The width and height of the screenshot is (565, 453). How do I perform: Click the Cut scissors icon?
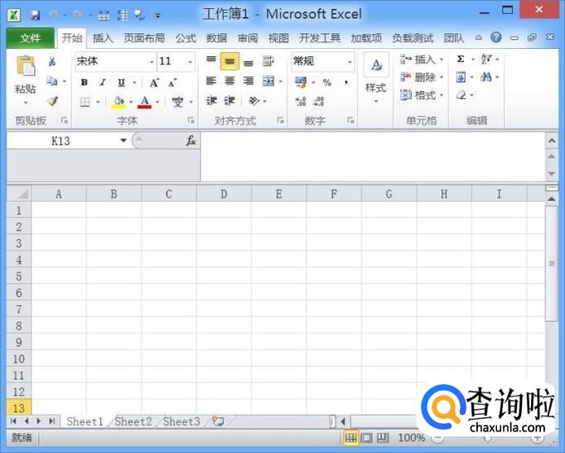tap(52, 61)
